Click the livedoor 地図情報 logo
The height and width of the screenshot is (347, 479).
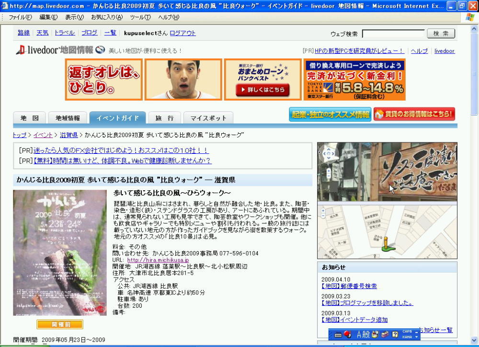coord(54,50)
